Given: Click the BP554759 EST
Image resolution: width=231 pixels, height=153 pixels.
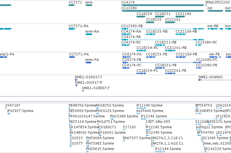Looking at the screenshot, I should [x=197, y=108].
